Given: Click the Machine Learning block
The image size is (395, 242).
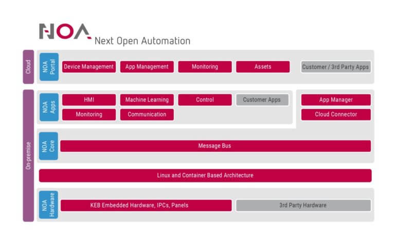Looking at the screenshot, I should [147, 100].
